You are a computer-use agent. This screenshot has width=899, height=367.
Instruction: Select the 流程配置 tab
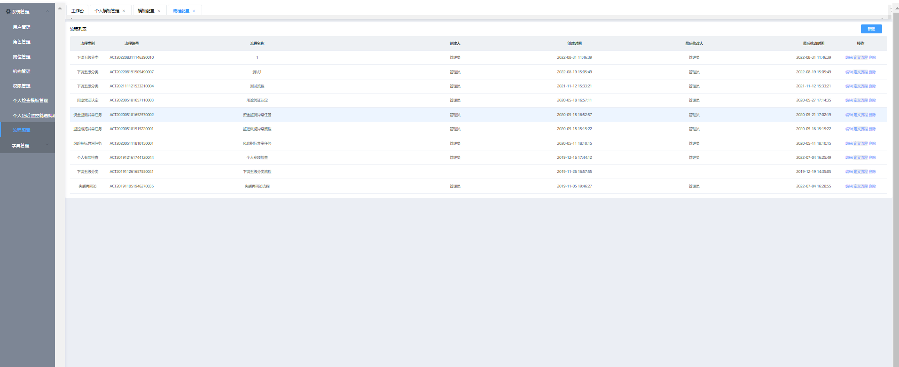point(181,11)
